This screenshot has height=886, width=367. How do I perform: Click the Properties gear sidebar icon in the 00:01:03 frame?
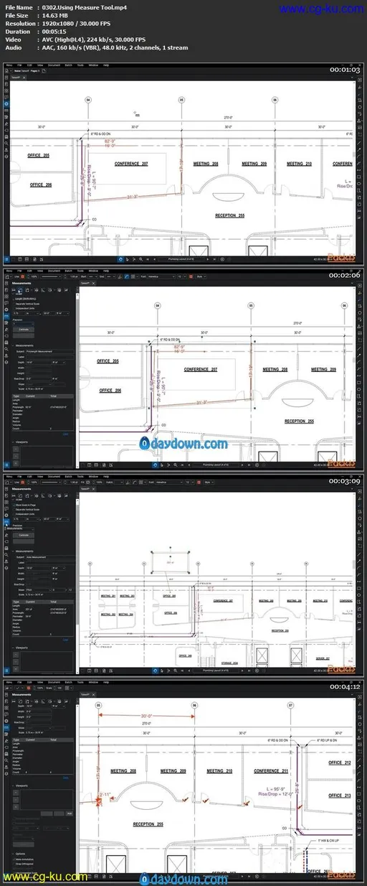click(6, 103)
